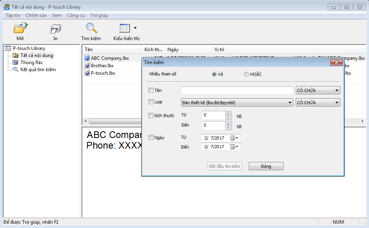The width and height of the screenshot is (369, 228).
Task: Select Thùng Rác recycle bin in tree
Action: [31, 63]
